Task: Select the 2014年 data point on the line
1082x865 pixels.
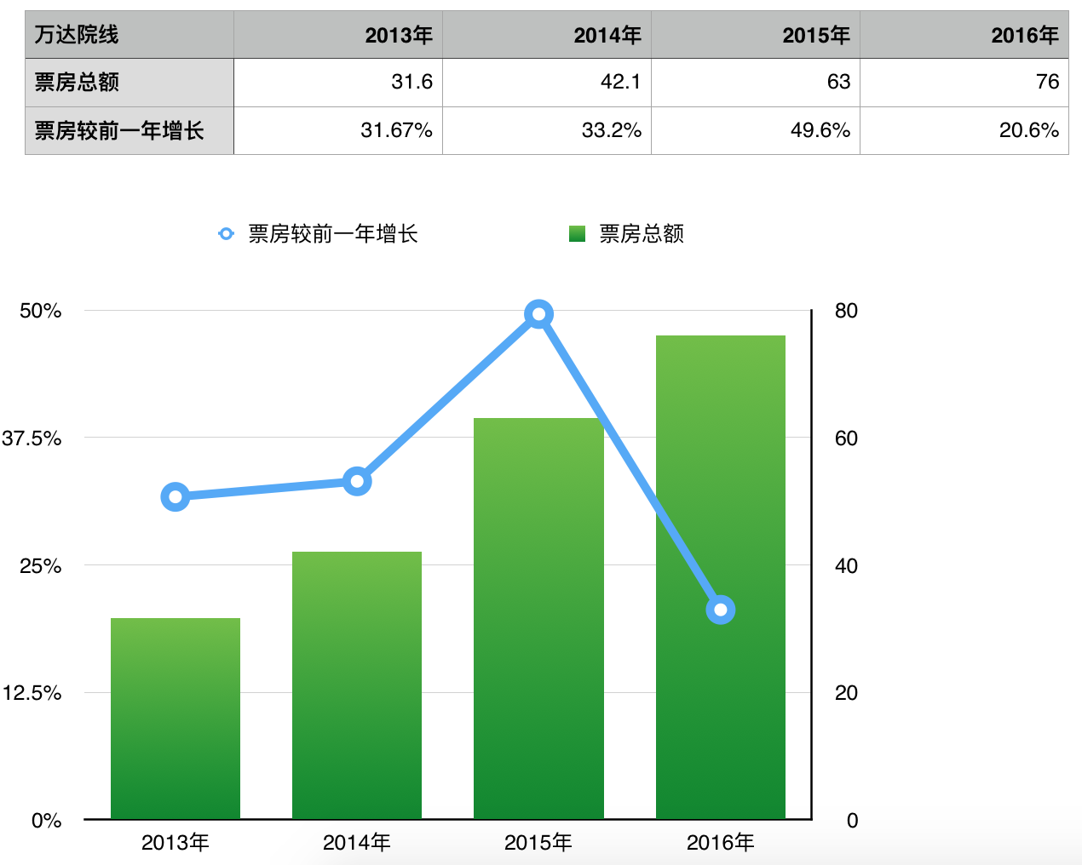Action: [357, 482]
